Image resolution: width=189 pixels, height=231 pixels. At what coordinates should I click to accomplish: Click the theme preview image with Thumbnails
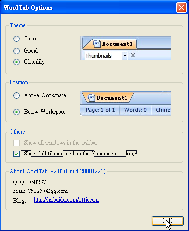click(x=126, y=48)
